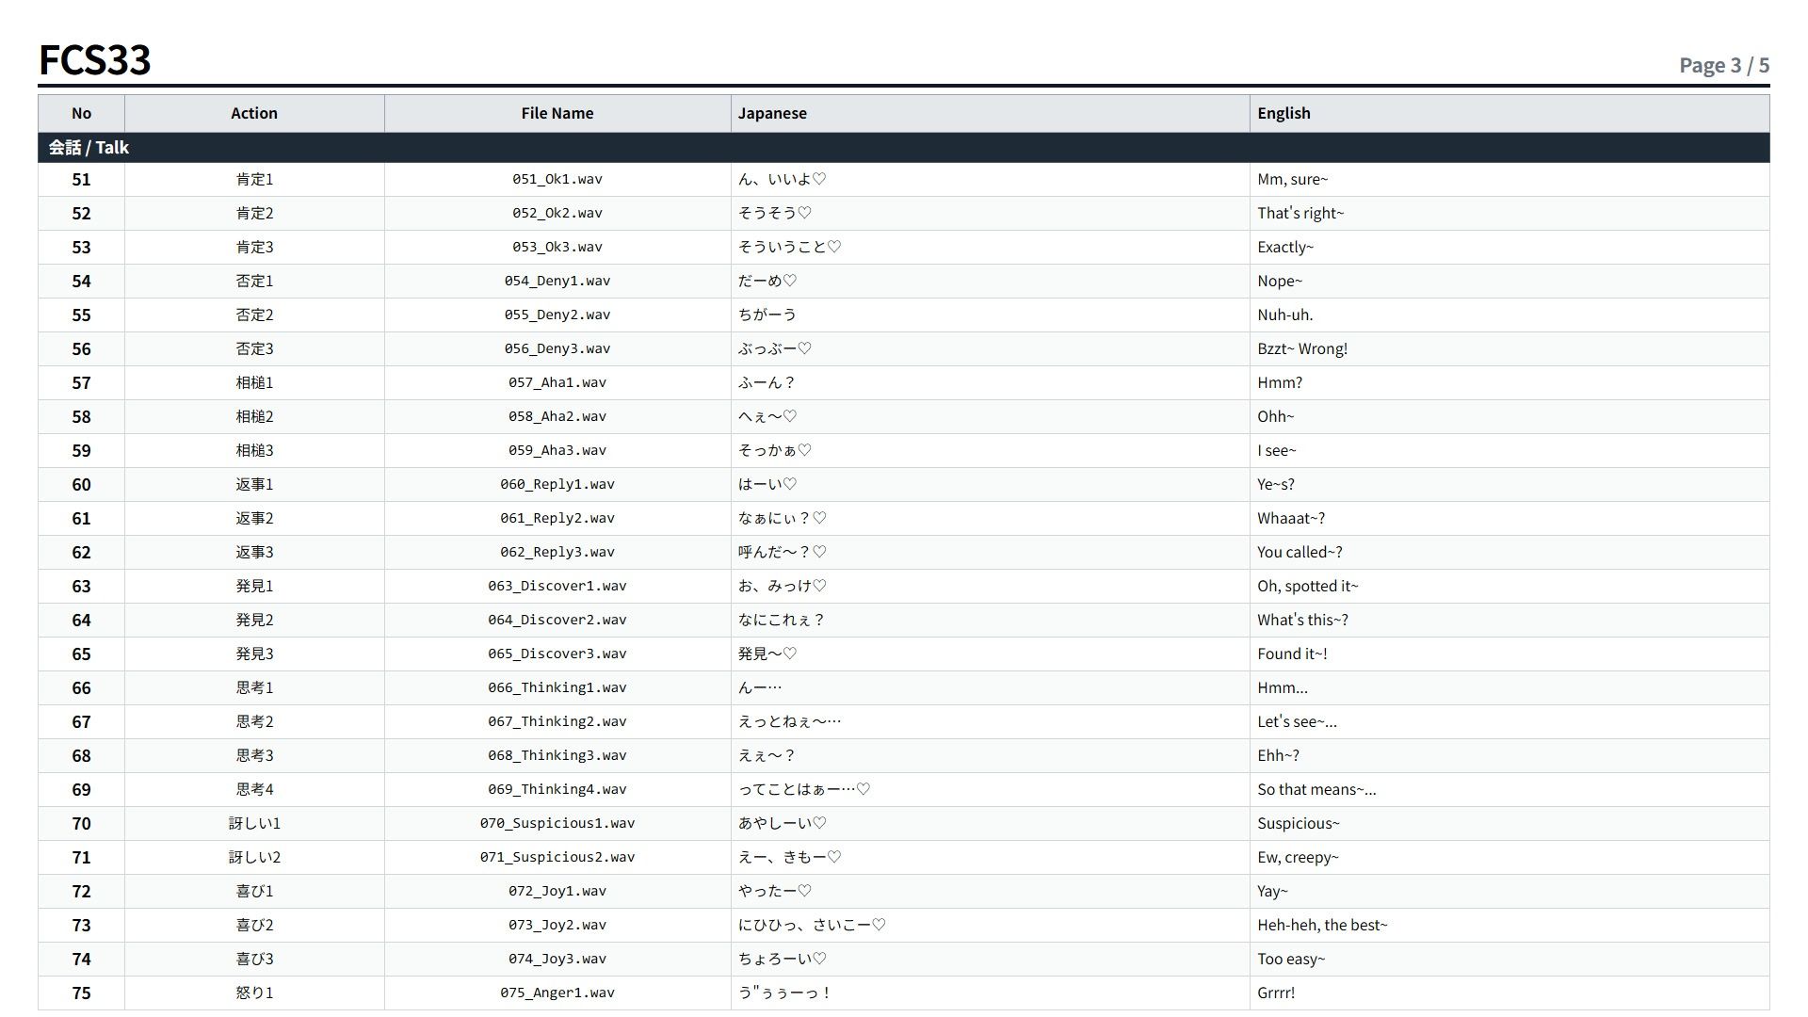The image size is (1808, 1017).
Task: Select the No column header
Action: pos(82,113)
